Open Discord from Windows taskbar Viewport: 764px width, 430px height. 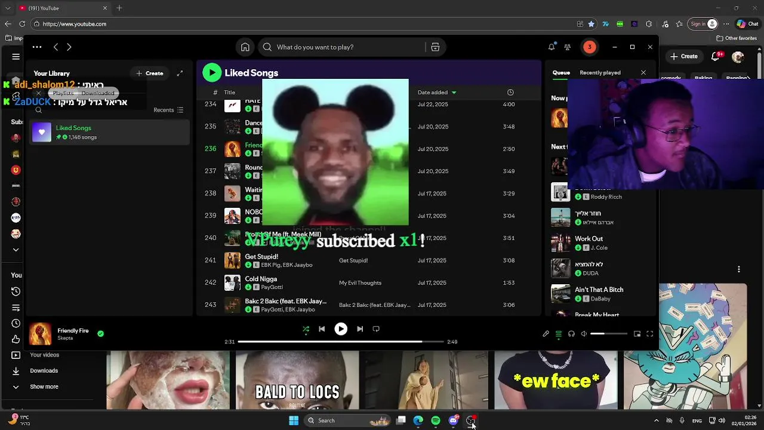pyautogui.click(x=453, y=420)
